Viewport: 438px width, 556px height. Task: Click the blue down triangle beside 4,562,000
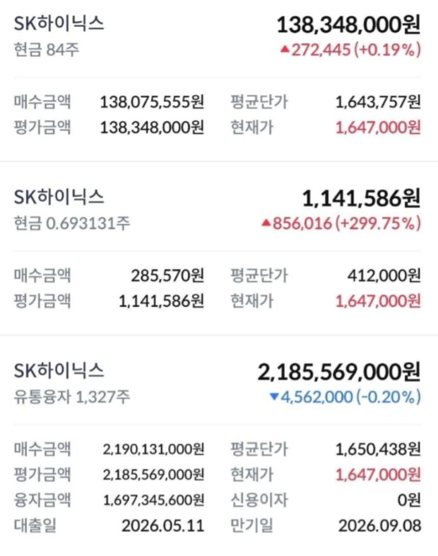pyautogui.click(x=275, y=396)
